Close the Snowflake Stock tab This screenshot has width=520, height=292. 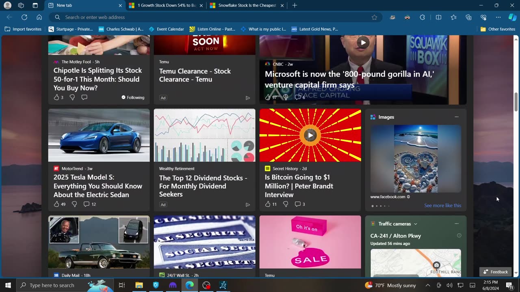tap(282, 5)
